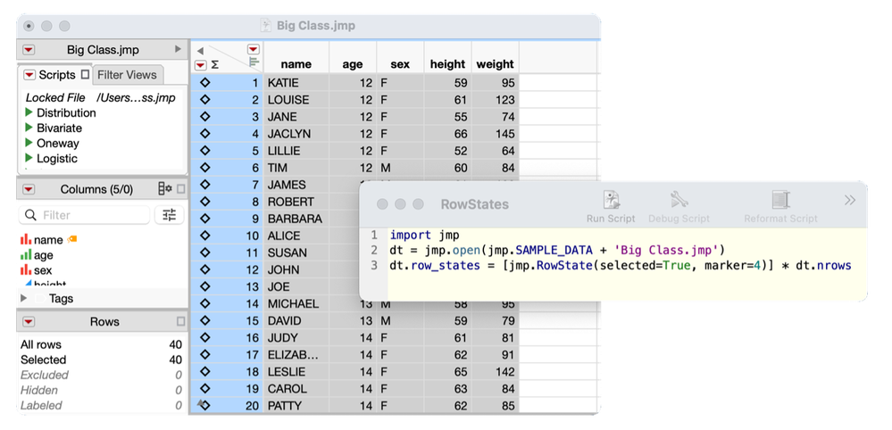Viewport: 892px width, 430px height.
Task: Select the weight column header
Action: 495,64
